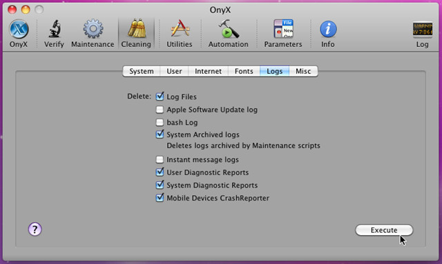Screen dimensions: 442x264
Task: Select the Maintenance gear icon
Action: 93,29
